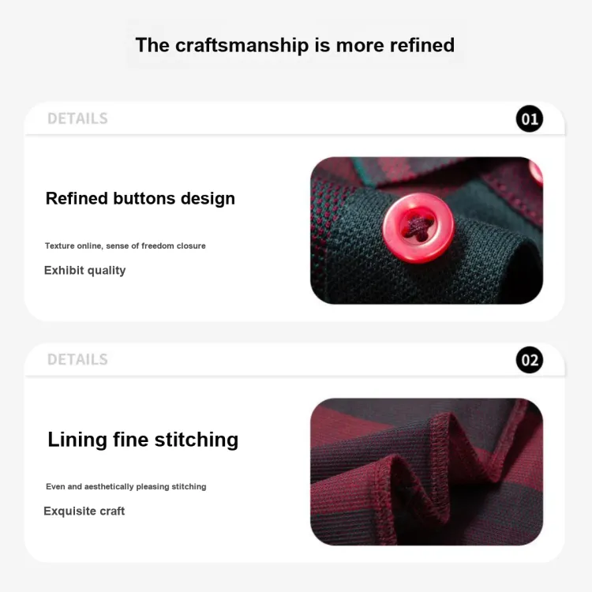Click the Exhibit quality text
This screenshot has height=592, width=592.
85,270
